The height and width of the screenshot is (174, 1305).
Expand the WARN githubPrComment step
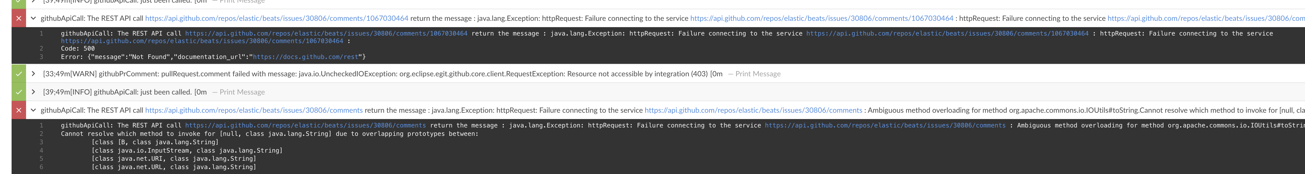pyautogui.click(x=33, y=74)
